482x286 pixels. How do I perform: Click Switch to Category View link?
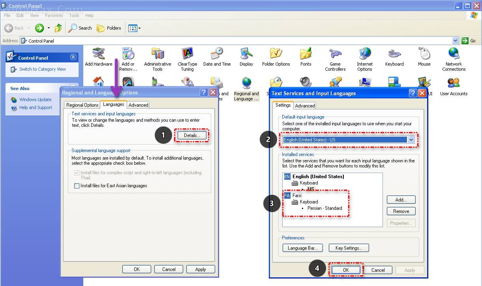[x=43, y=69]
